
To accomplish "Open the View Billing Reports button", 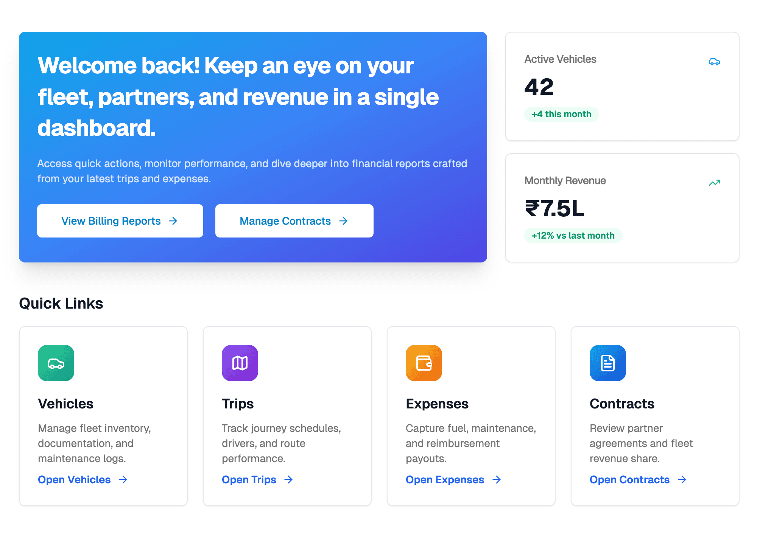I will [120, 221].
